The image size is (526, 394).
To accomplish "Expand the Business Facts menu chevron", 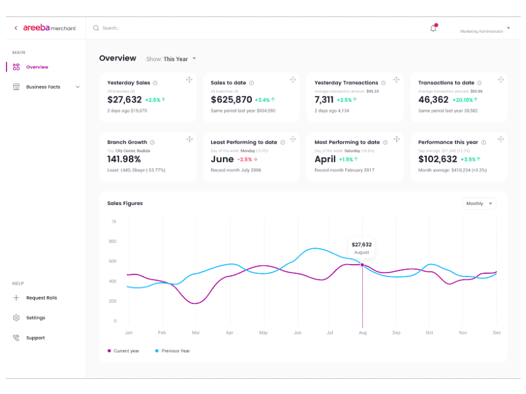I will [78, 87].
